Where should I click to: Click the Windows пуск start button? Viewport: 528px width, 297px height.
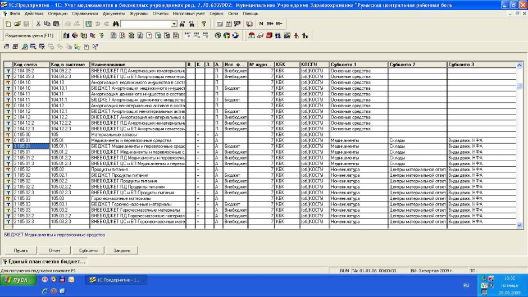(18, 280)
